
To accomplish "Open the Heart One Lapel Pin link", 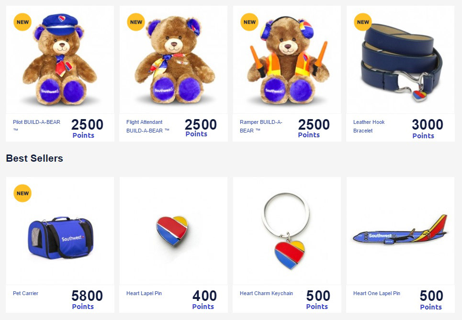I will [x=377, y=293].
